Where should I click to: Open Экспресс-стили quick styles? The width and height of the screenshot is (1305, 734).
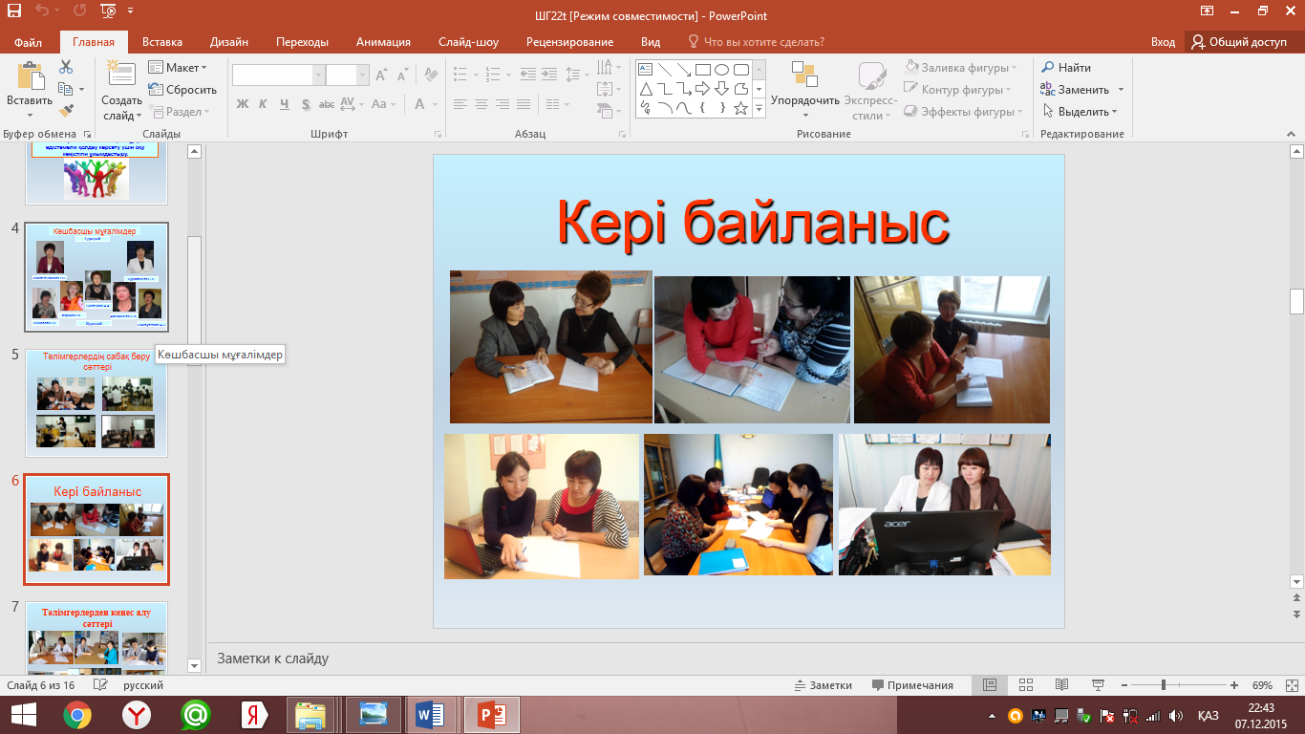coord(870,91)
